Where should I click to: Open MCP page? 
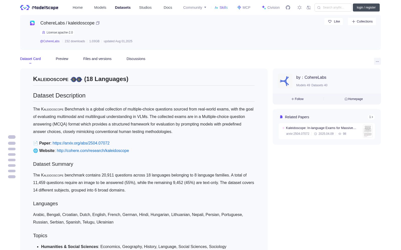click(244, 7)
